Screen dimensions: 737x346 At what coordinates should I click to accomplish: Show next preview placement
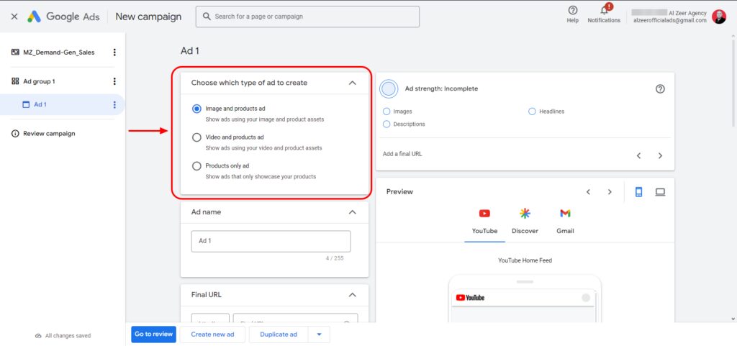tap(610, 192)
